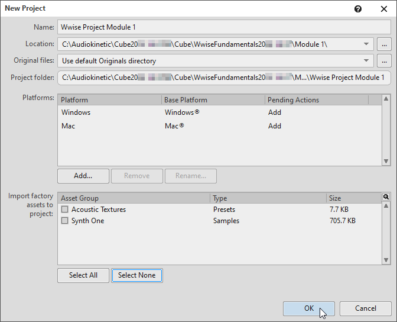
Task: Select the Mac platform row
Action: (x=219, y=126)
